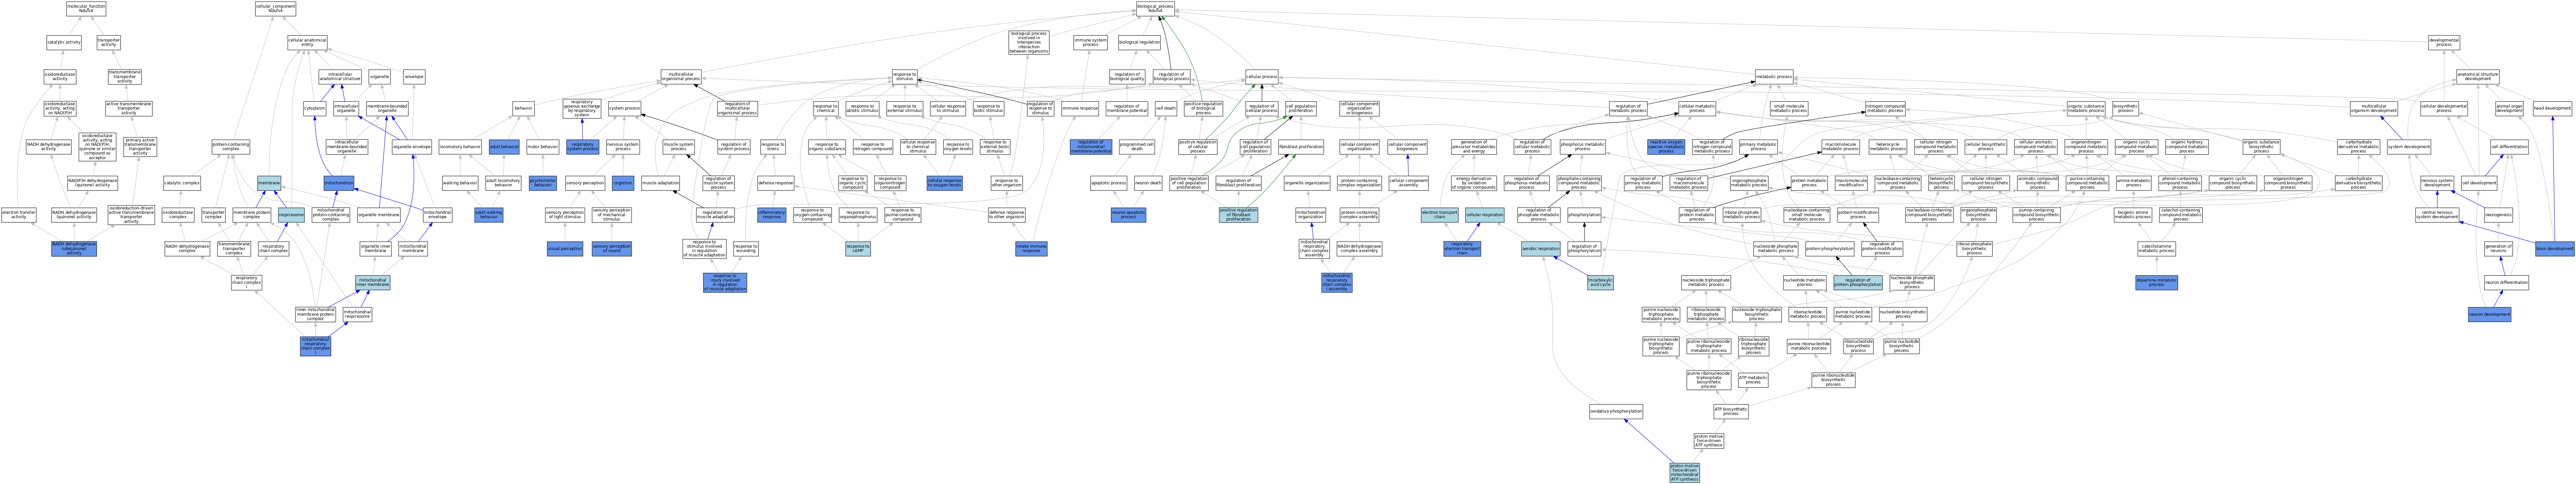Viewport: 2576px width, 484px height.
Task: Select response to injury involved in regulation node
Action: 724,283
